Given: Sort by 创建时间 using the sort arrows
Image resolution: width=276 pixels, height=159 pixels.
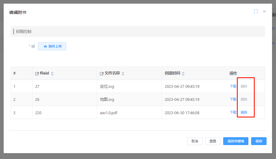Looking at the screenshot, I should tap(183, 74).
